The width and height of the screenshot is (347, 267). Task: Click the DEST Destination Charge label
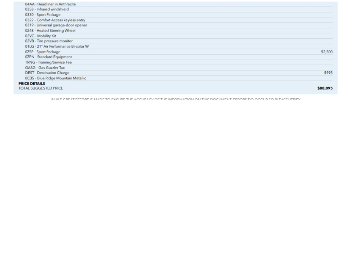47,73
